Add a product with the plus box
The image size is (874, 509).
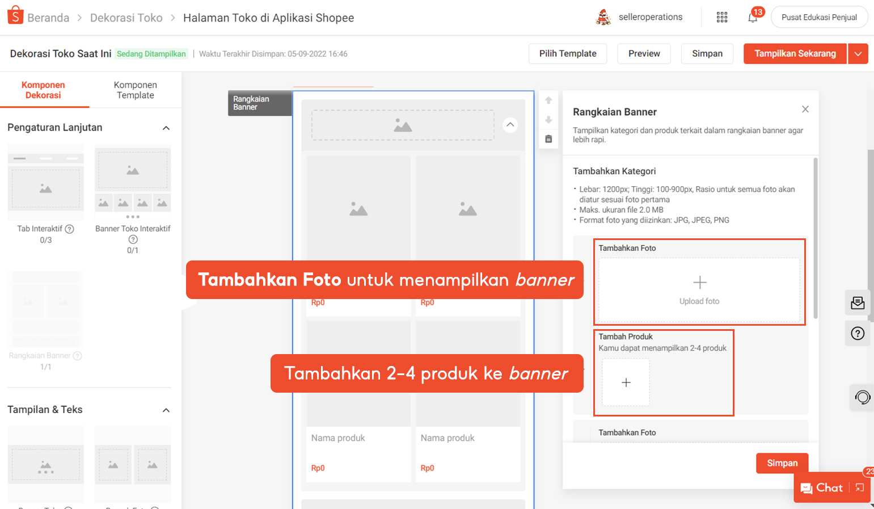626,382
